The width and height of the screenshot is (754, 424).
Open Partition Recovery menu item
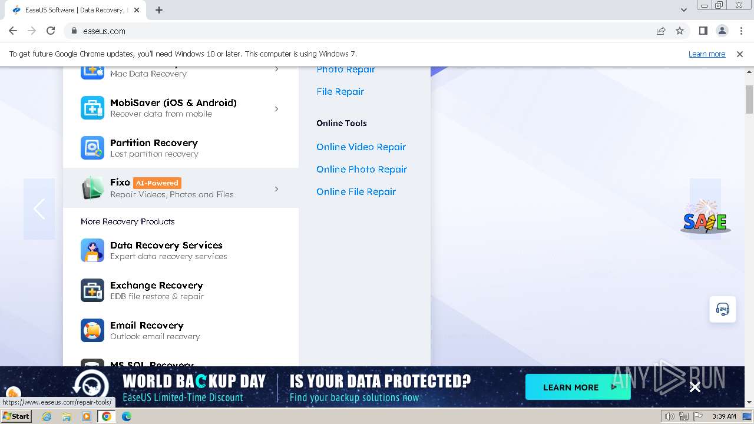coord(181,148)
